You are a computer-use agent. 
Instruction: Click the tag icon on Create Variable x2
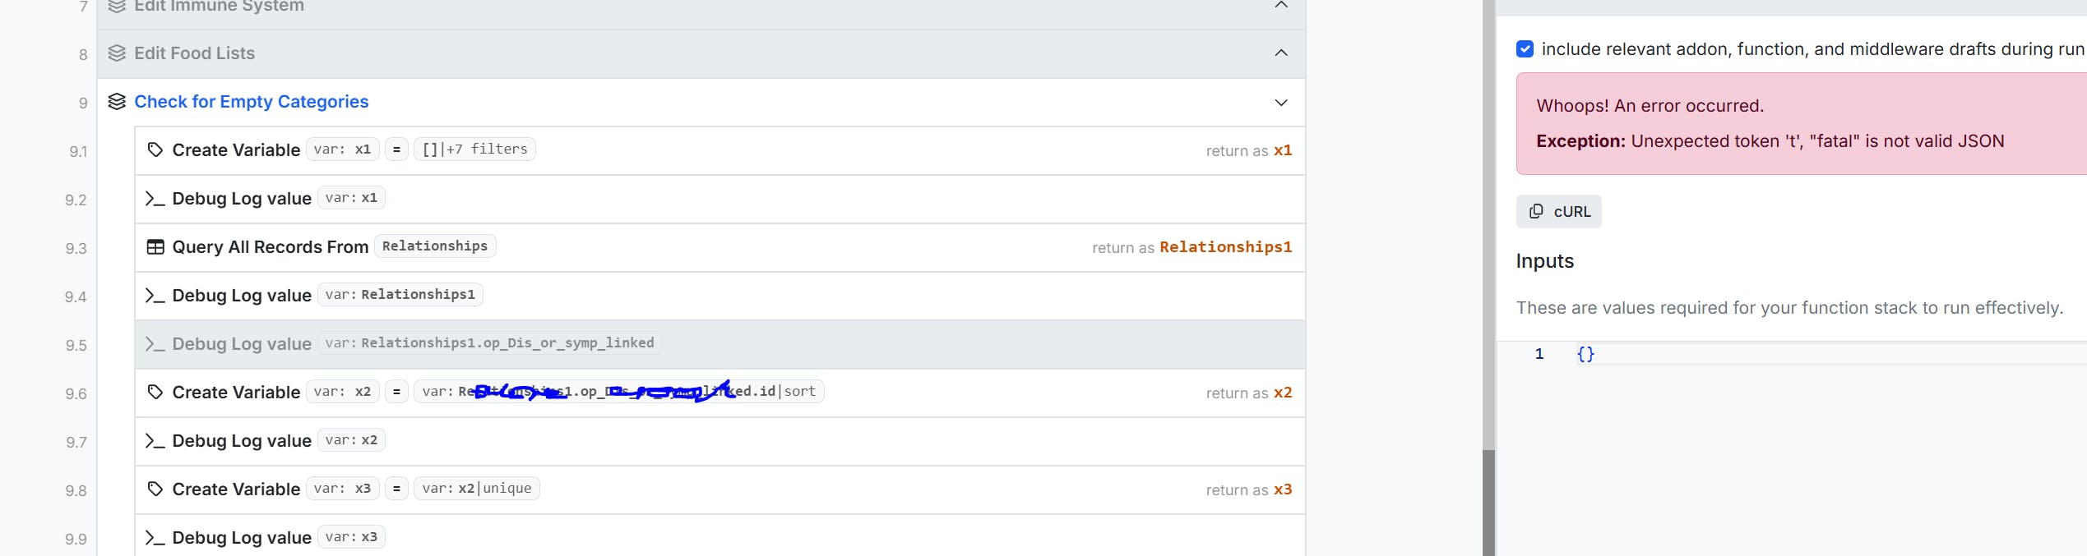coord(155,393)
